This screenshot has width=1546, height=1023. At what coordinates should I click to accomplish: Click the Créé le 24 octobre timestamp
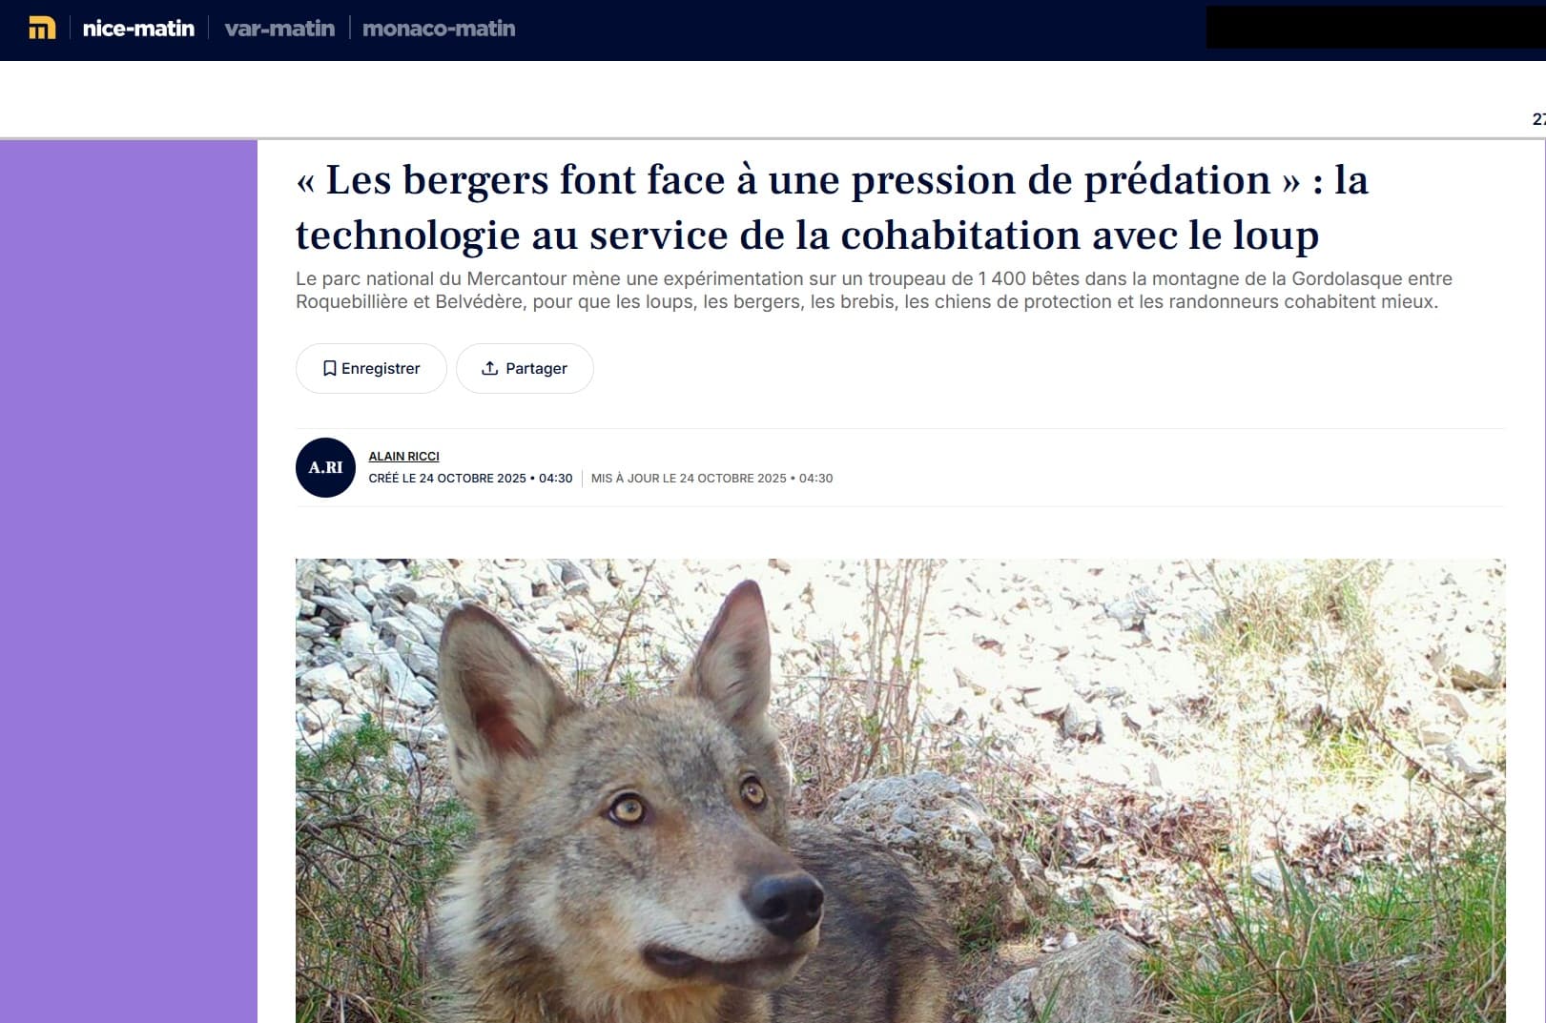470,479
